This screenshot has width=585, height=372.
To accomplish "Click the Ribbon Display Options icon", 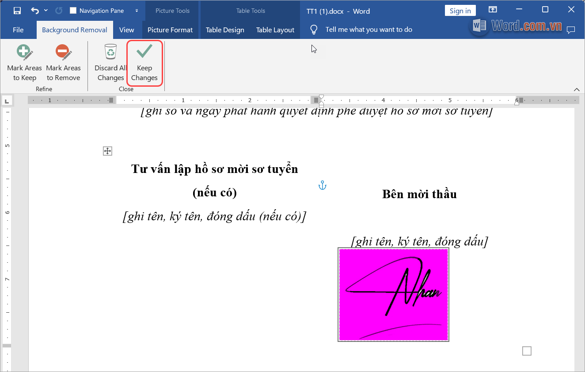I will (493, 9).
